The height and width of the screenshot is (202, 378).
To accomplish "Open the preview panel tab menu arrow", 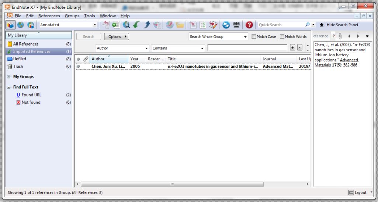I will click(367, 36).
